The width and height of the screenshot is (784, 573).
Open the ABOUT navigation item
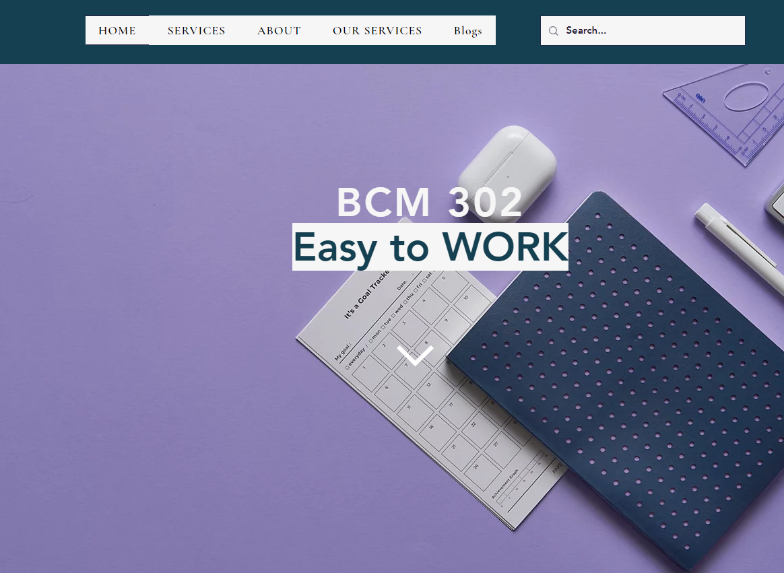pos(279,30)
